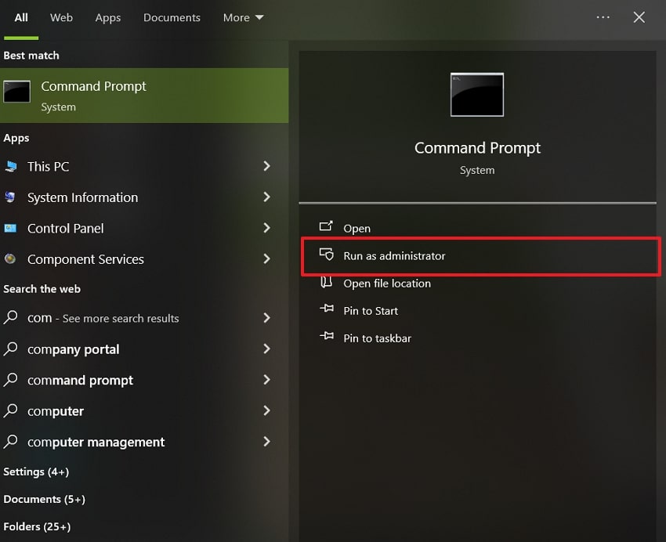Expand the Settings (4+) section

[x=36, y=472]
